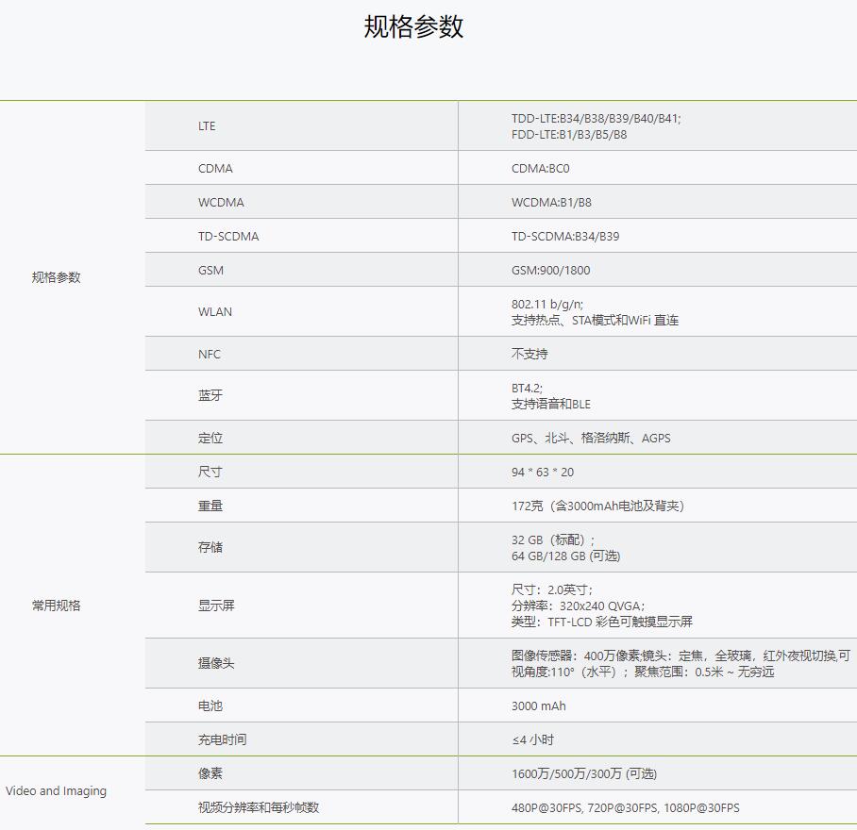Click the 摄像头 图像传感器 description
The width and height of the screenshot is (857, 830).
680,656
